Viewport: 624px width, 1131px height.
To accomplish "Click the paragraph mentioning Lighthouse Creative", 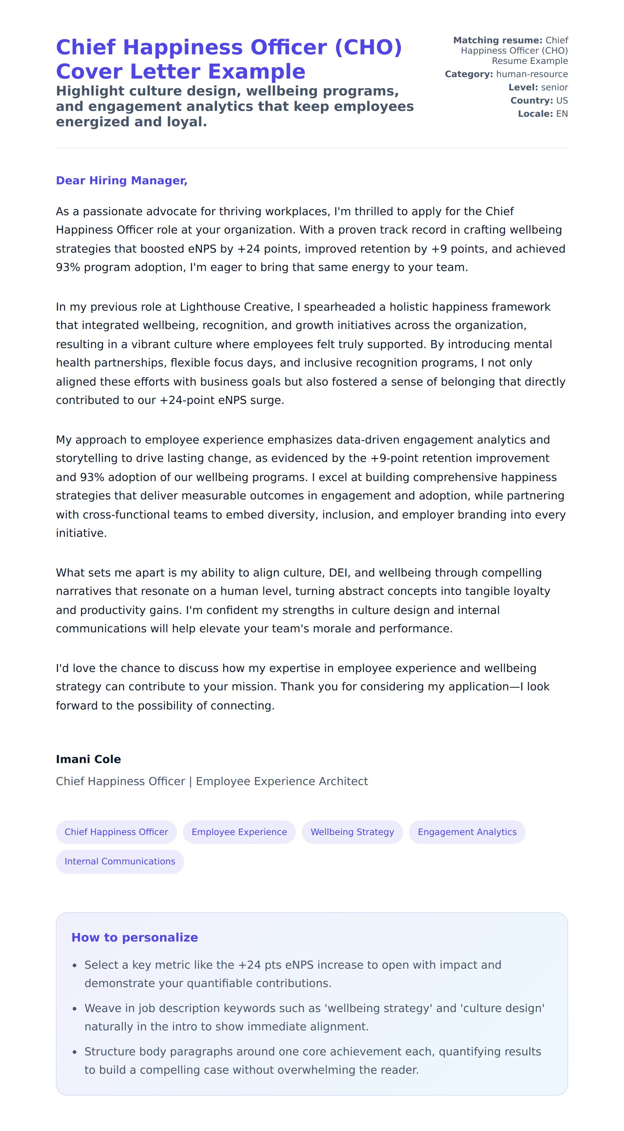I will pyautogui.click(x=310, y=353).
